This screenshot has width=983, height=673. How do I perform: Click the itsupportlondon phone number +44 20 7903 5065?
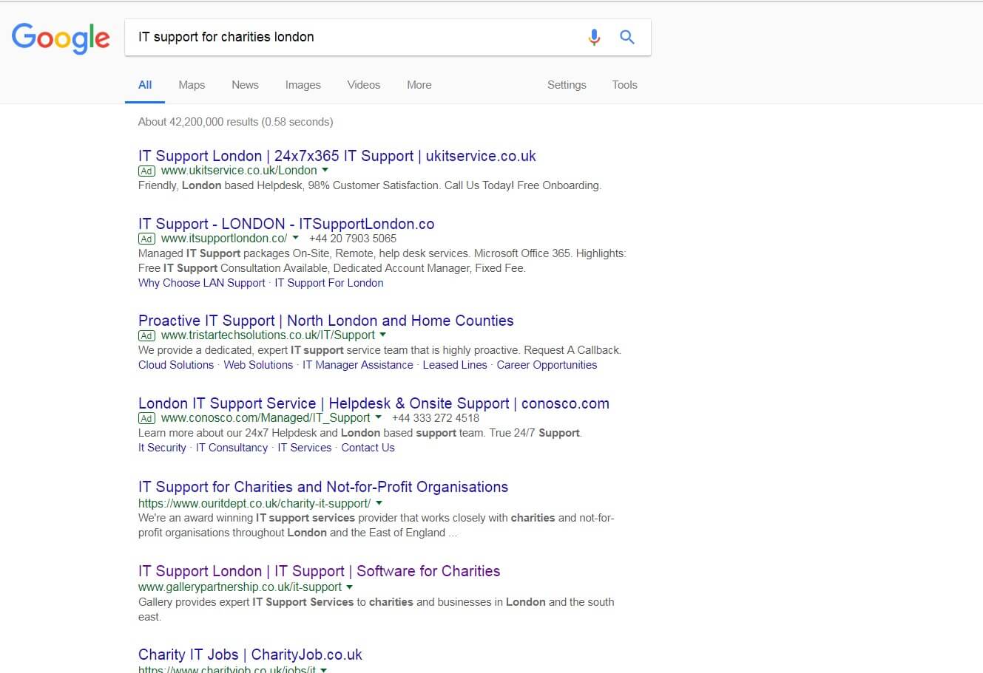coord(353,239)
